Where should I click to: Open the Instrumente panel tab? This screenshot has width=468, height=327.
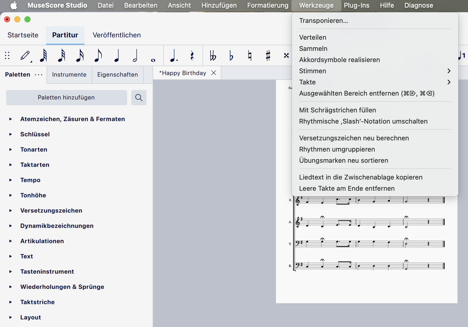(x=69, y=75)
